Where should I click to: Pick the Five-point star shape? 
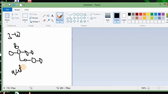pos(81,21)
